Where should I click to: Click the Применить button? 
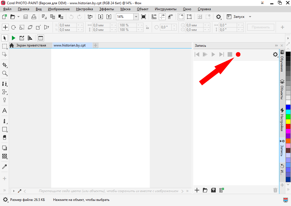261,27
